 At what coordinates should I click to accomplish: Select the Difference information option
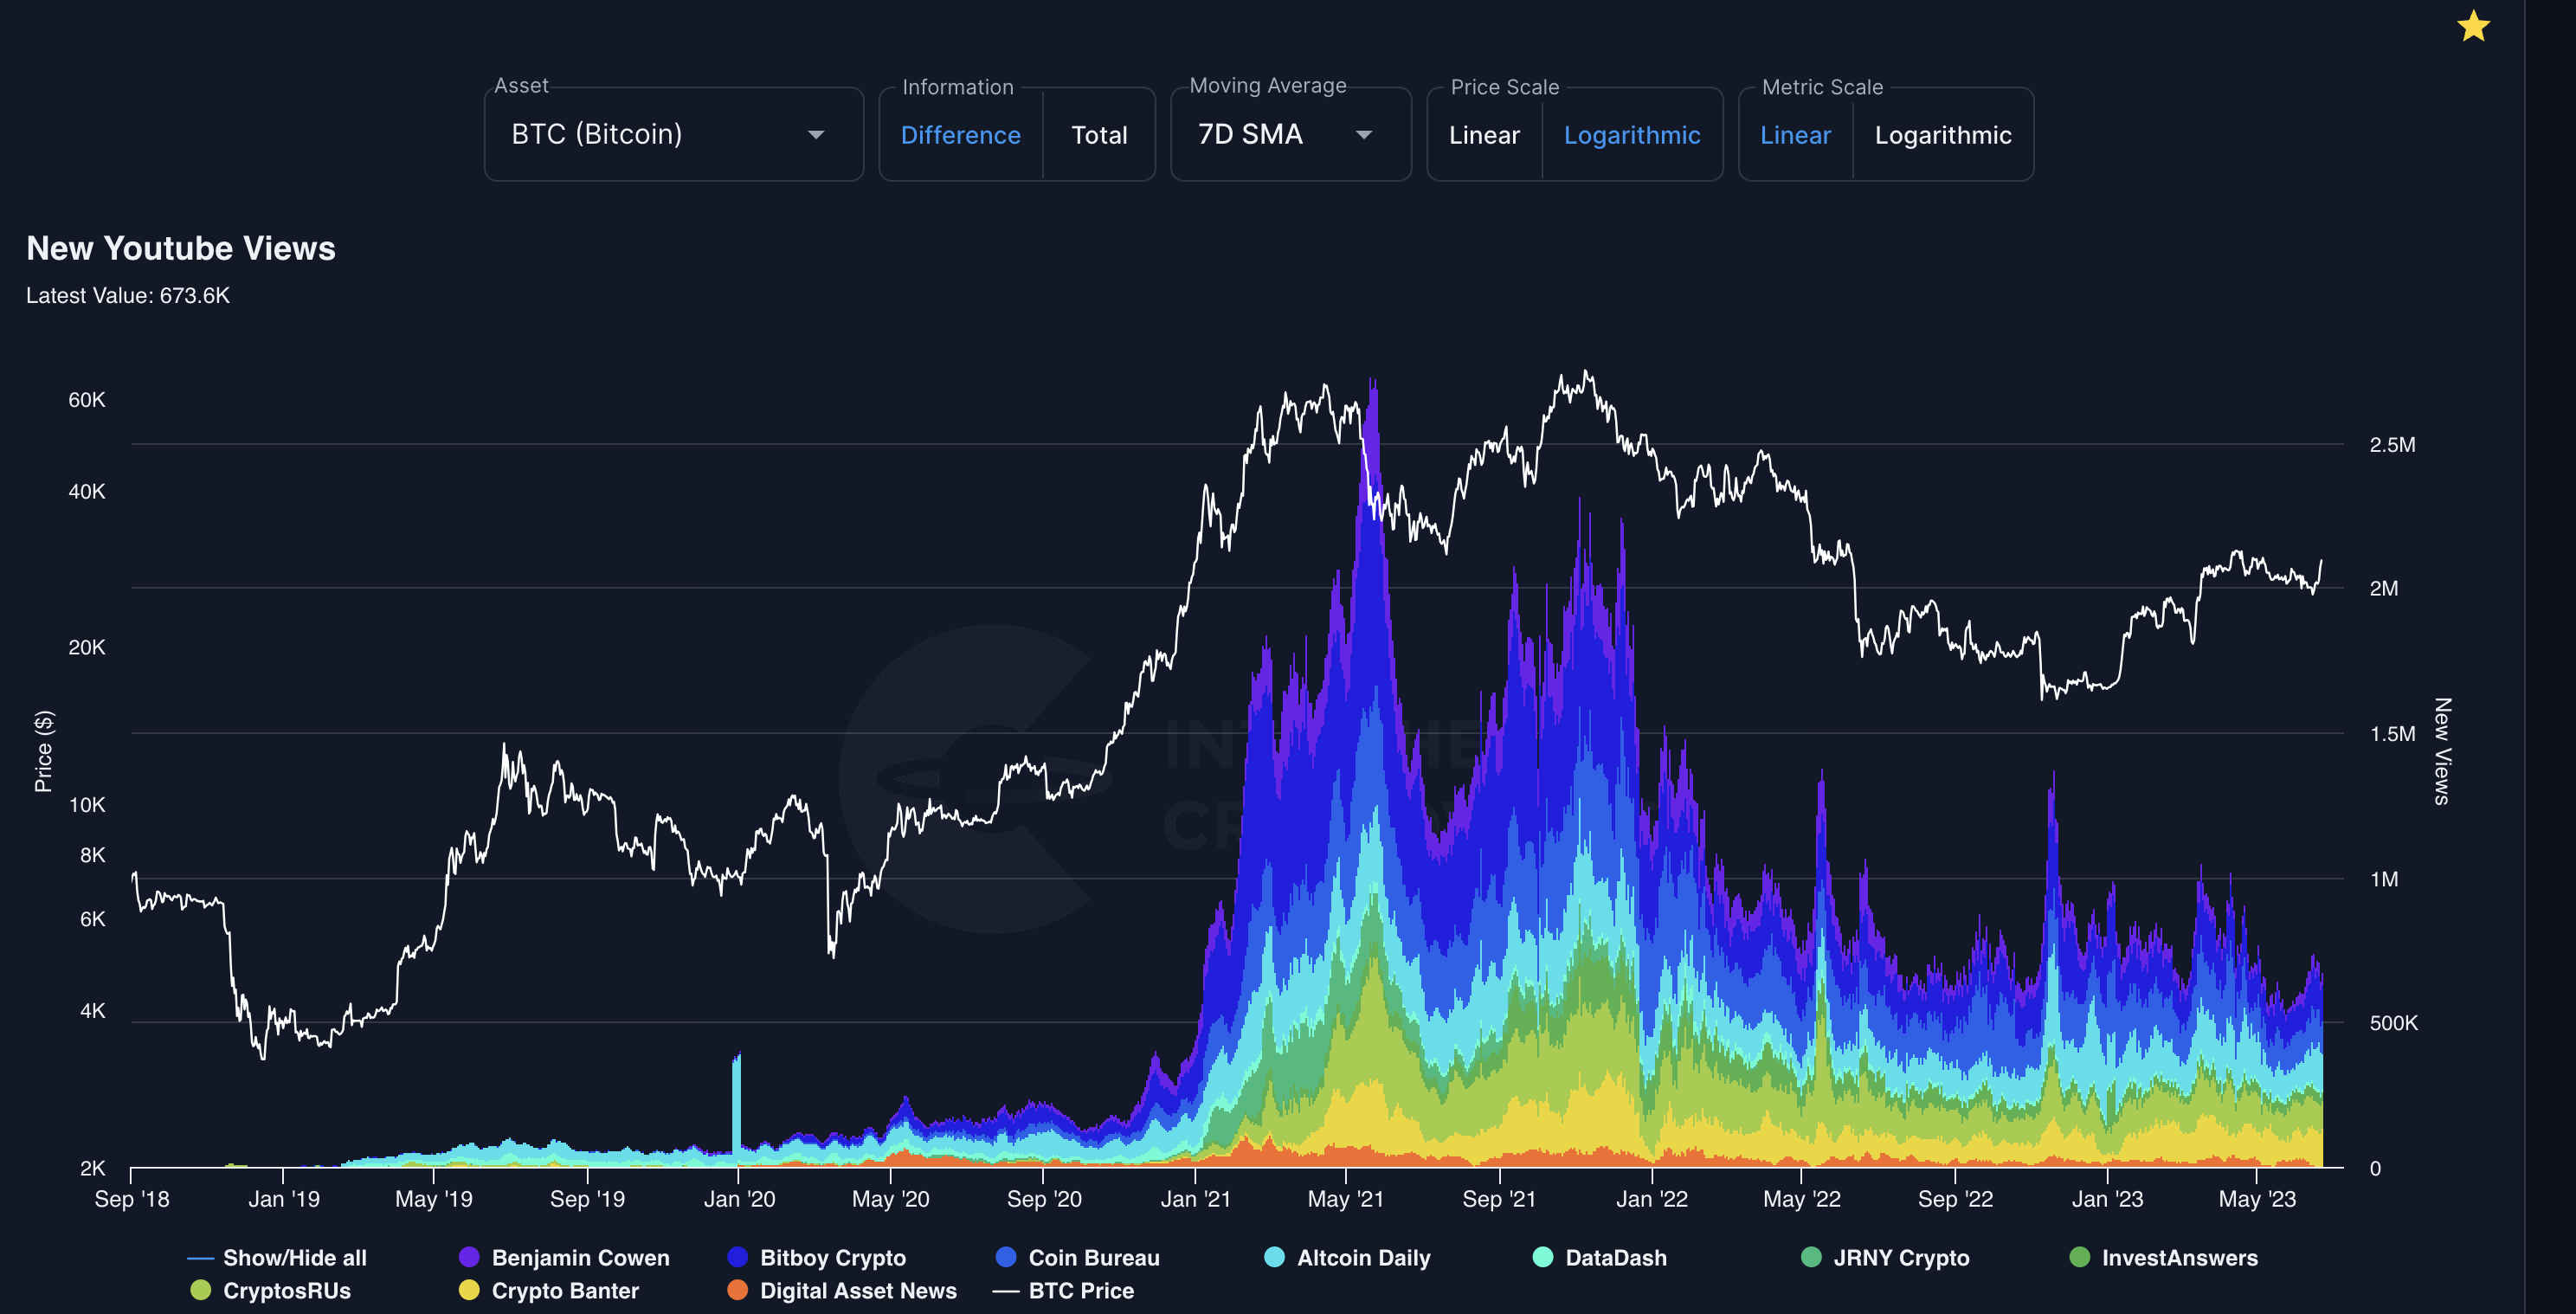pyautogui.click(x=960, y=135)
